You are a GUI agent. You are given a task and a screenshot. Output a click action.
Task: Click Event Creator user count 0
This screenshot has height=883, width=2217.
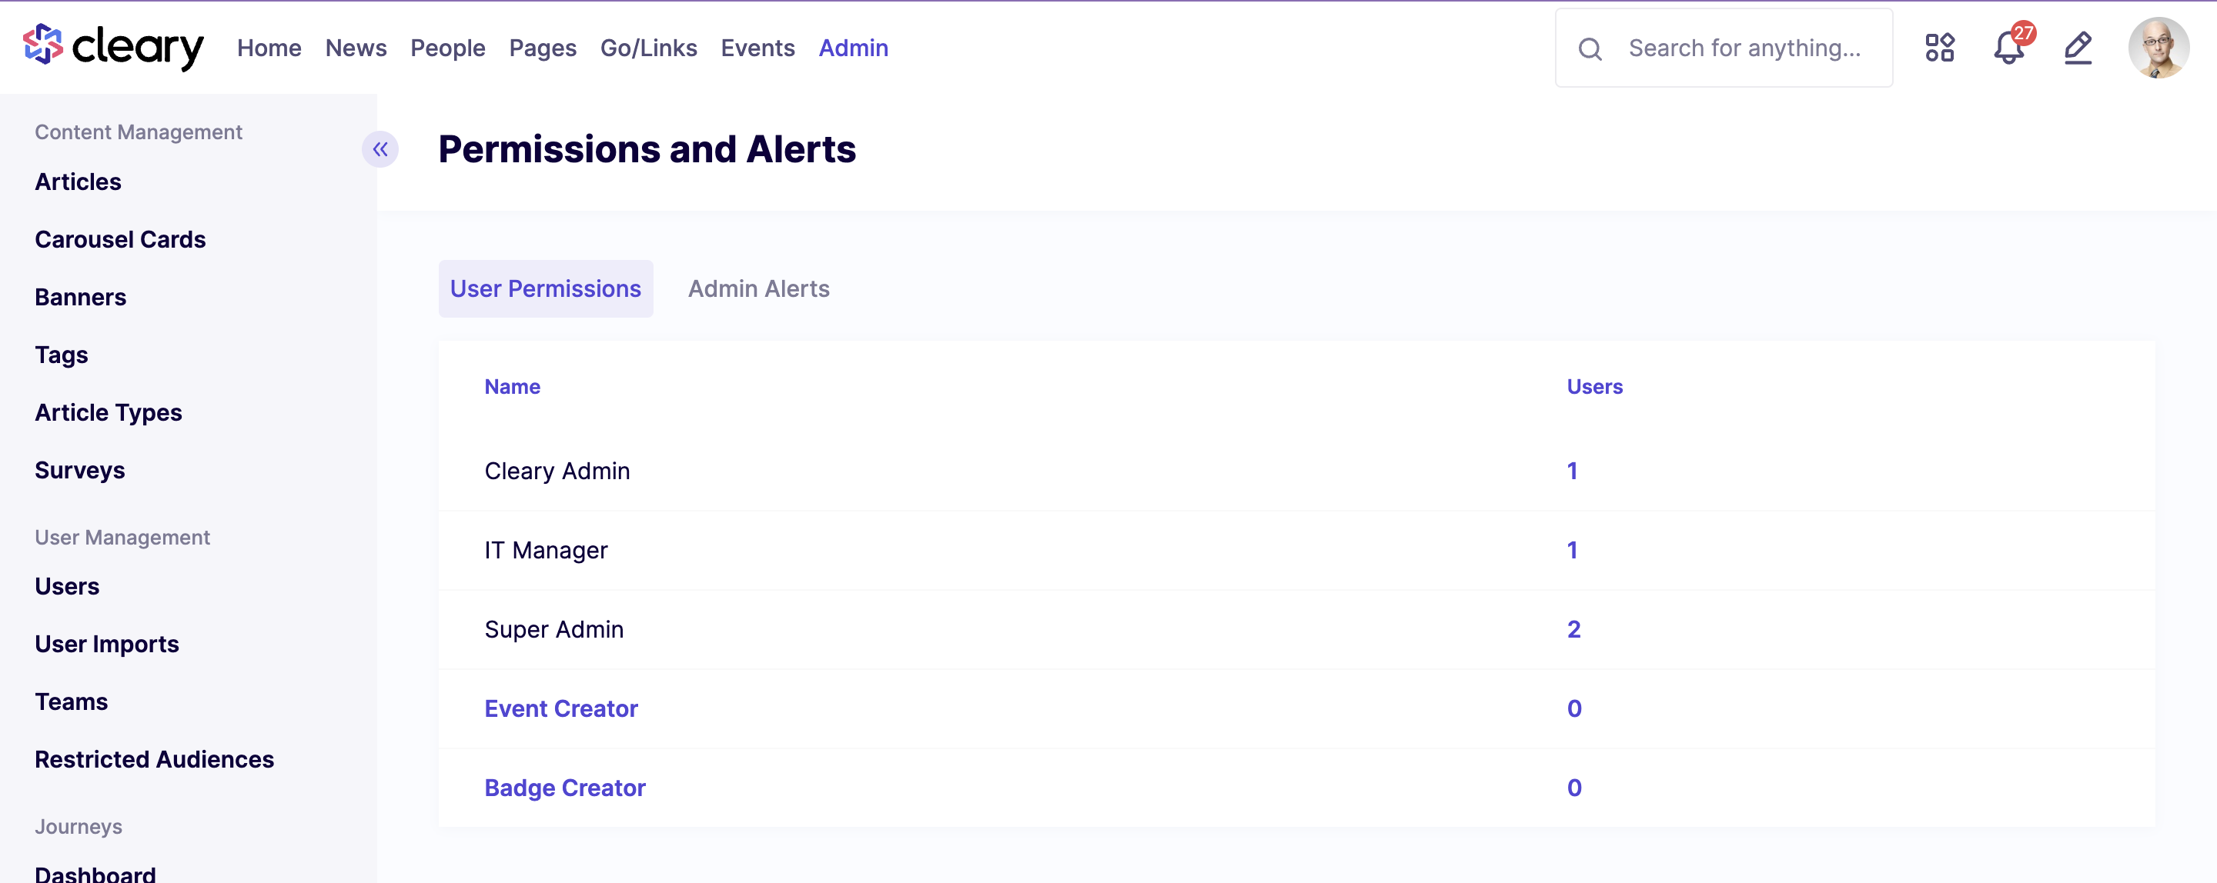(x=1574, y=708)
